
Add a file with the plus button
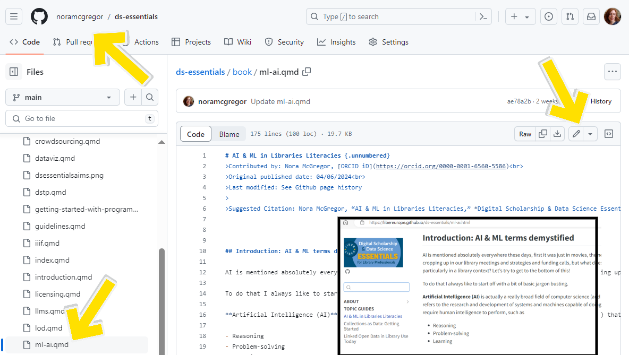click(133, 97)
